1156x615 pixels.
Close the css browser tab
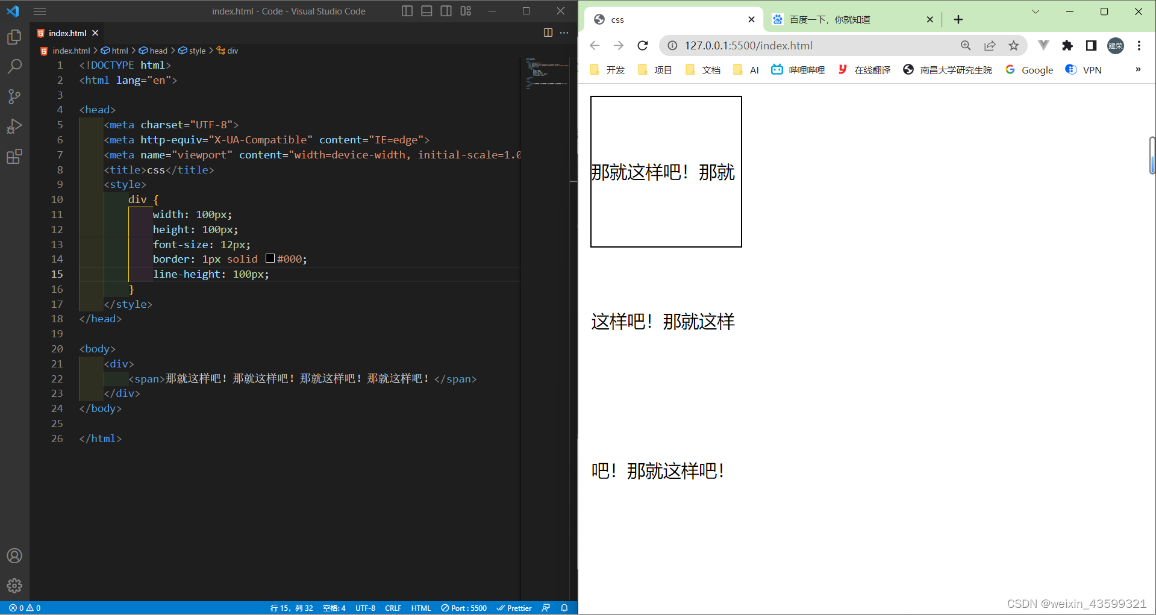(751, 19)
